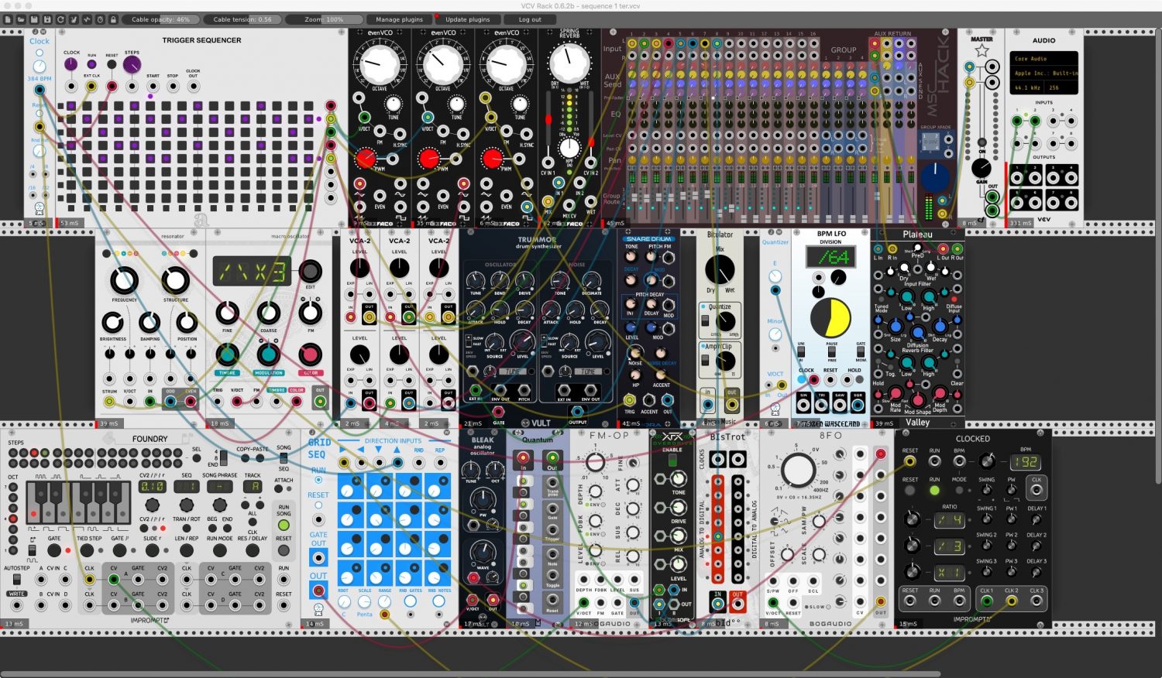This screenshot has width=1162, height=678.
Task: Click the Save As disk icon
Action: [x=47, y=19]
